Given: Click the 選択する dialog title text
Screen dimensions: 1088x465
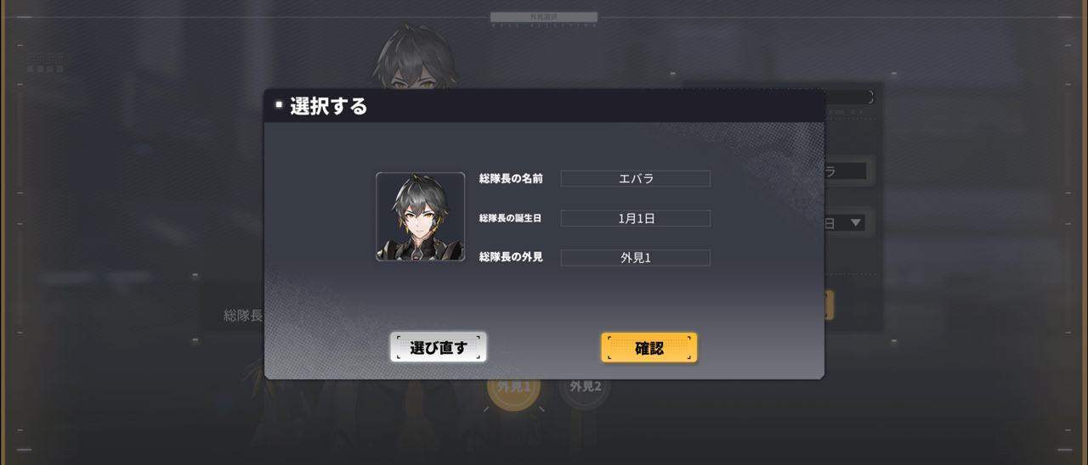Looking at the screenshot, I should (x=329, y=106).
